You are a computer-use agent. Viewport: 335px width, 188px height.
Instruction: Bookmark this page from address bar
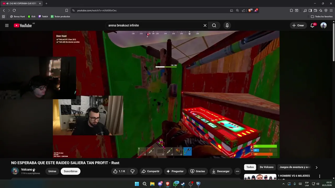click(x=66, y=10)
